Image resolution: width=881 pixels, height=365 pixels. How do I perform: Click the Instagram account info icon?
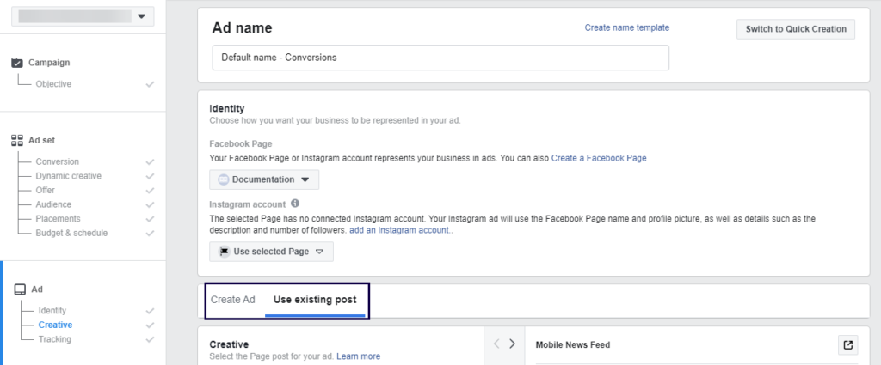(x=295, y=204)
